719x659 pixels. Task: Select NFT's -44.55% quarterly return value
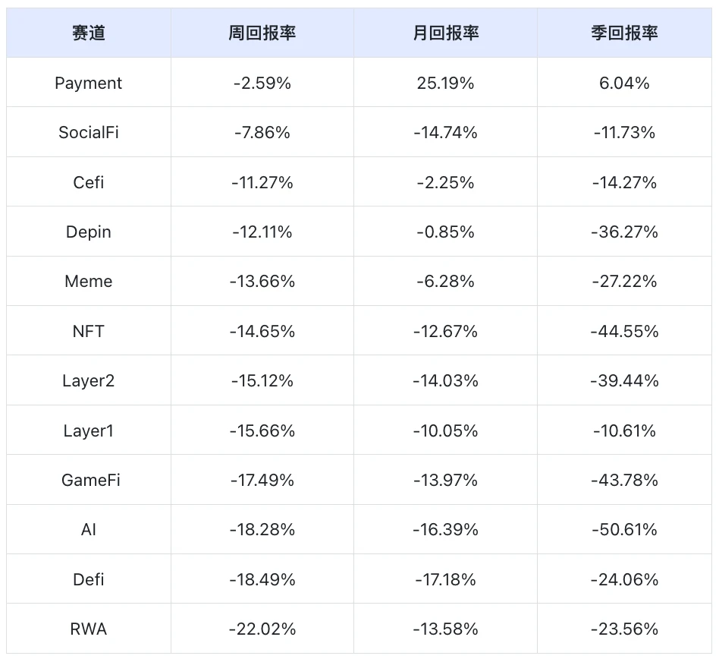coord(624,331)
